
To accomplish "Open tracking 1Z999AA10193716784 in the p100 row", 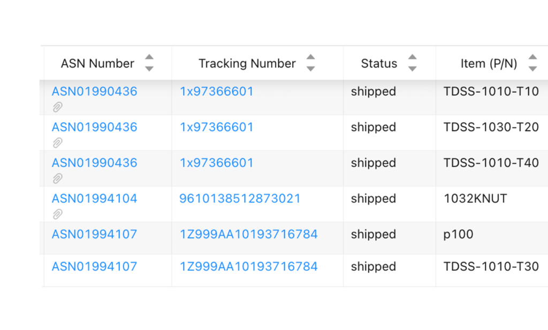I will (248, 234).
